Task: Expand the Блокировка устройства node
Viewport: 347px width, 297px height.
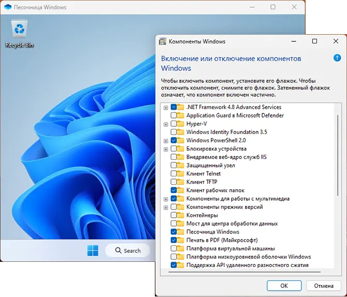Action: point(166,149)
